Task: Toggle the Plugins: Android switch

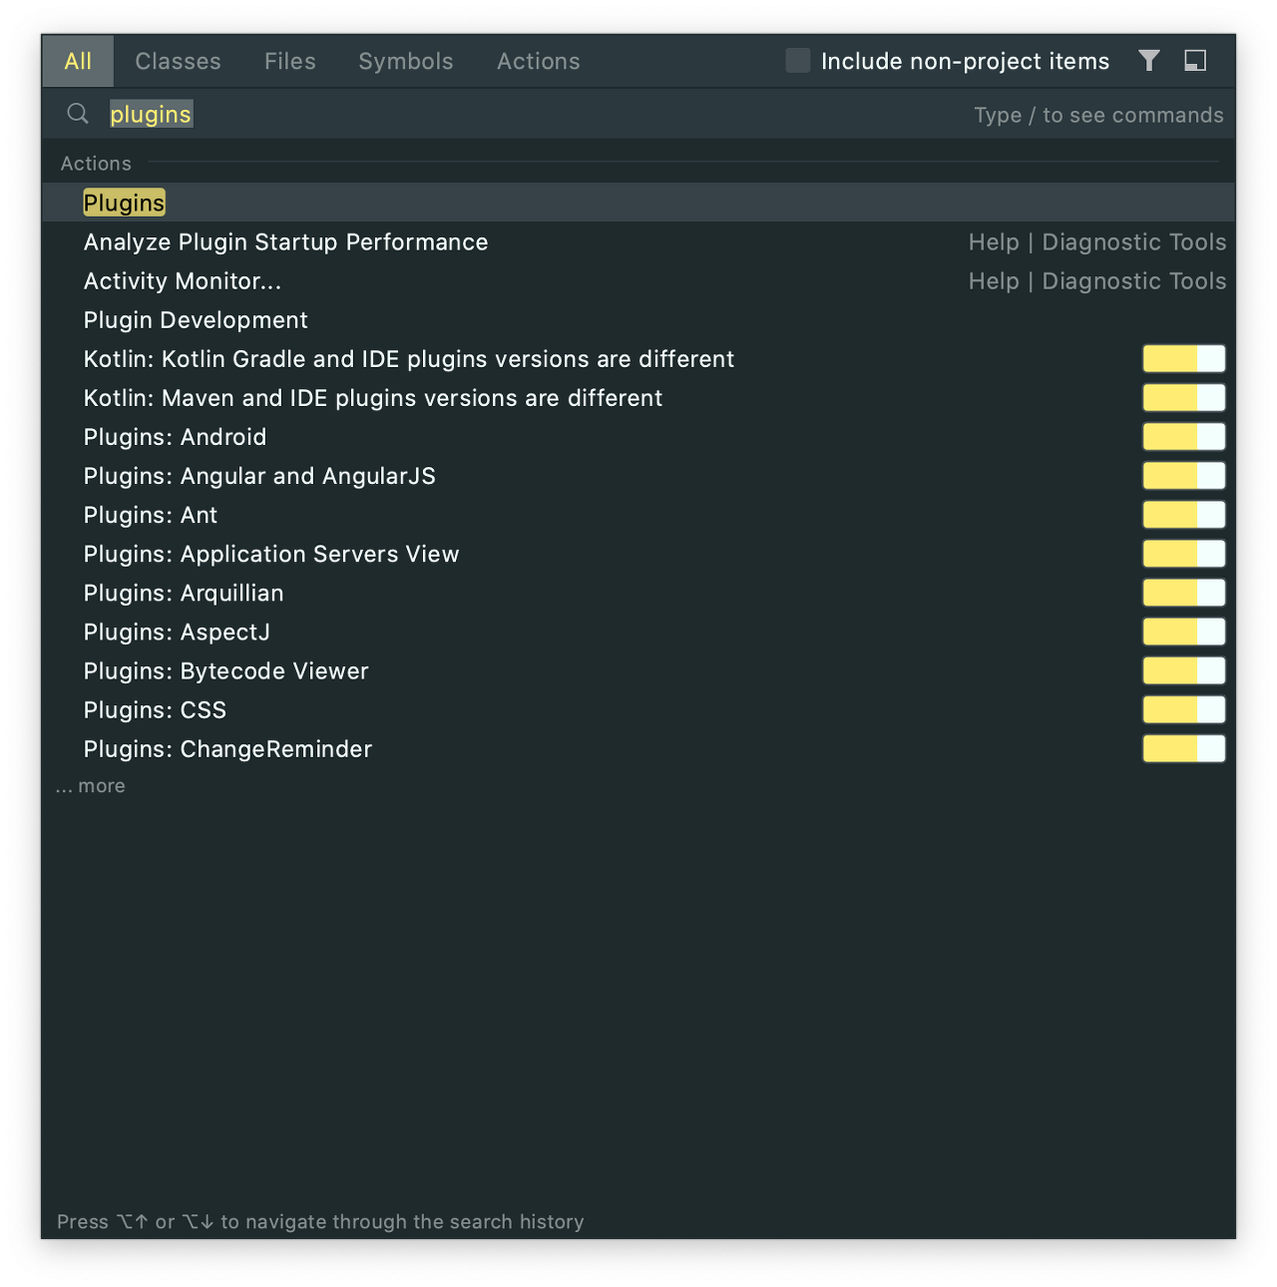Action: [1184, 437]
